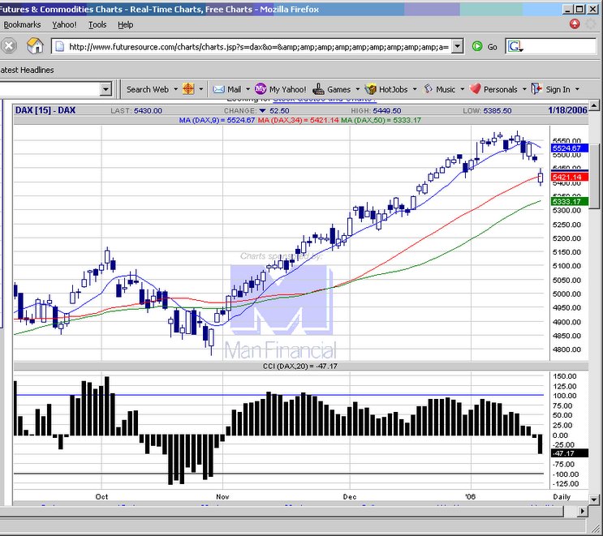The image size is (603, 536).
Task: Click the 1/18/2006 date label
Action: 568,110
